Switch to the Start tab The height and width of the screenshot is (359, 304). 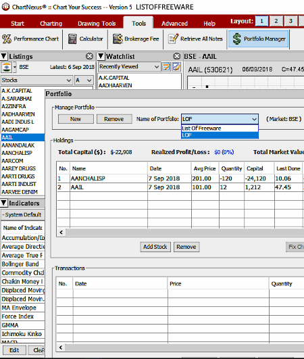tap(18, 24)
